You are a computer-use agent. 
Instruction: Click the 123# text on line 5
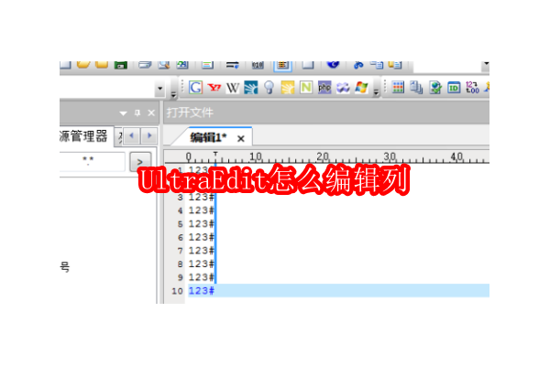(x=202, y=224)
